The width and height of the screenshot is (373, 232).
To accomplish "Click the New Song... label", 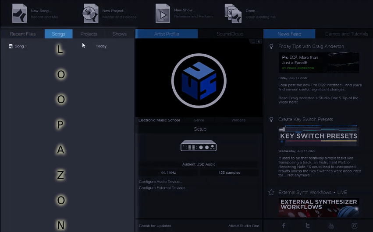I will (x=41, y=10).
